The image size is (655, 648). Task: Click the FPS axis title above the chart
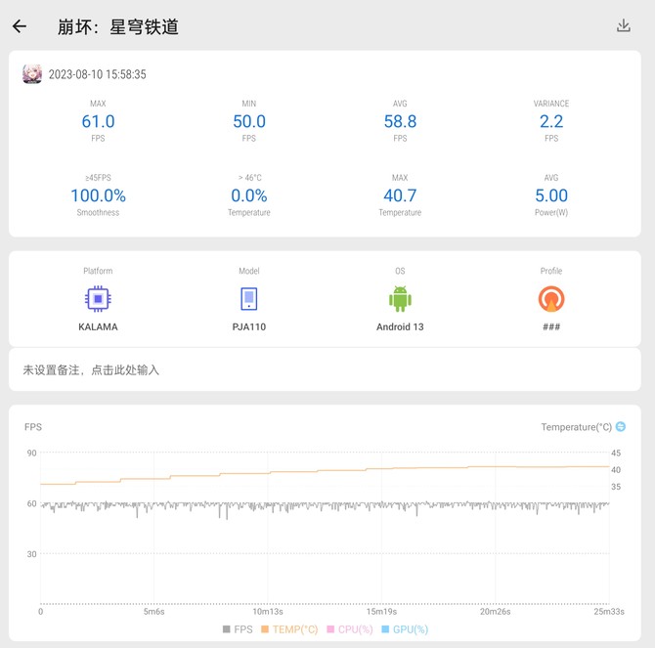[x=33, y=427]
